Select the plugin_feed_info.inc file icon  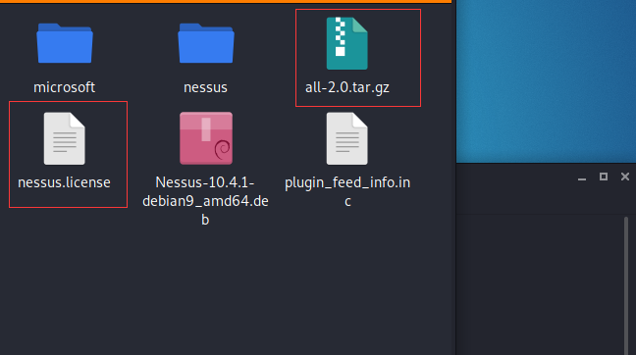347,138
